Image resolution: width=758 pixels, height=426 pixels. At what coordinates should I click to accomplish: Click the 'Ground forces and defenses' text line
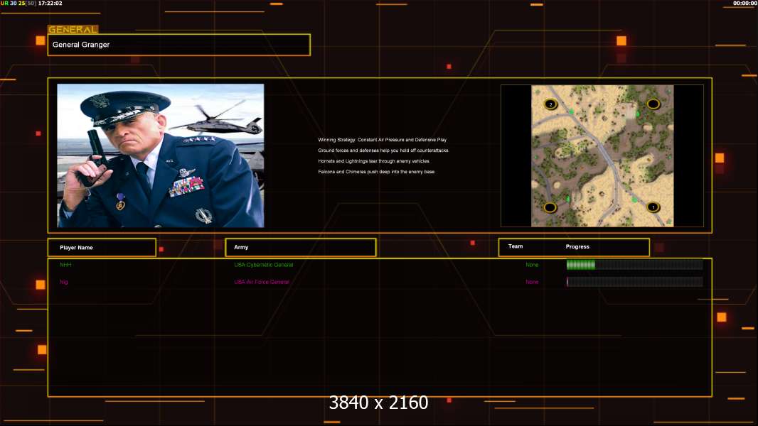(x=383, y=151)
